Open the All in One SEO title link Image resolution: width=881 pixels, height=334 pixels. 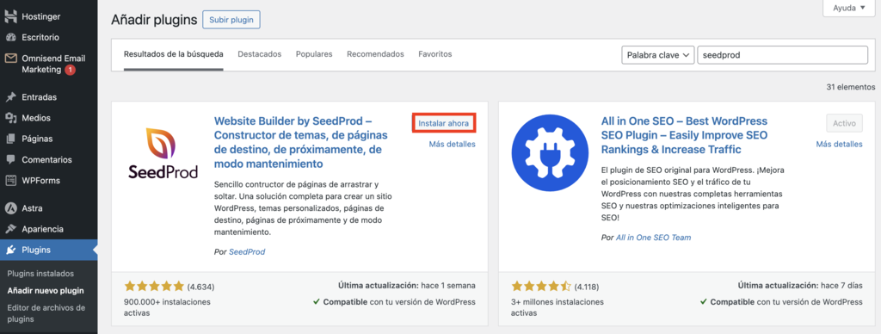pyautogui.click(x=684, y=135)
